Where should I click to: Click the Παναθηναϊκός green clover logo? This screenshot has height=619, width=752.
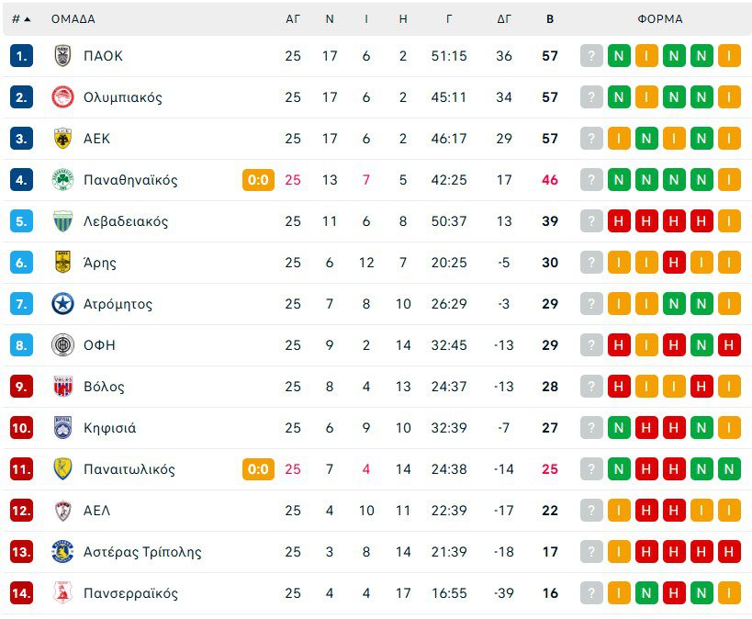tap(62, 180)
